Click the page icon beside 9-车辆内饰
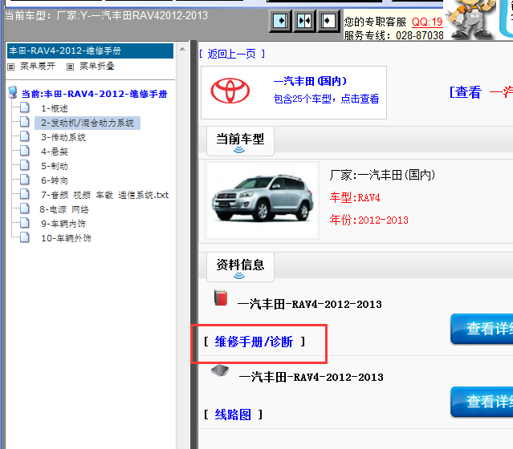This screenshot has width=513, height=449. tap(25, 223)
